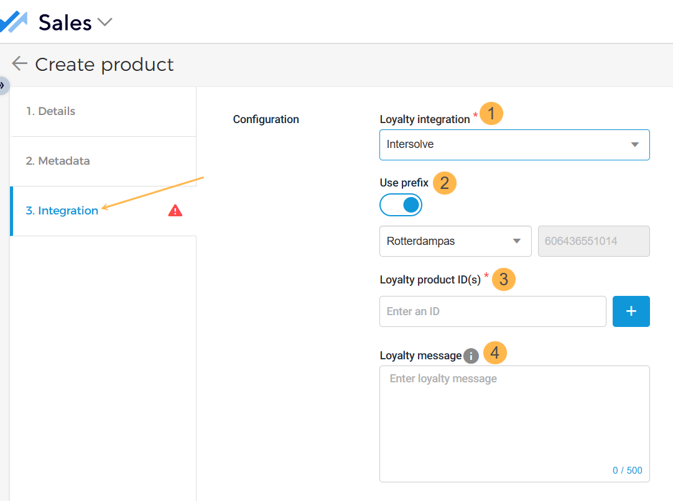
Task: Switch to the 1. Details step
Action: point(50,111)
